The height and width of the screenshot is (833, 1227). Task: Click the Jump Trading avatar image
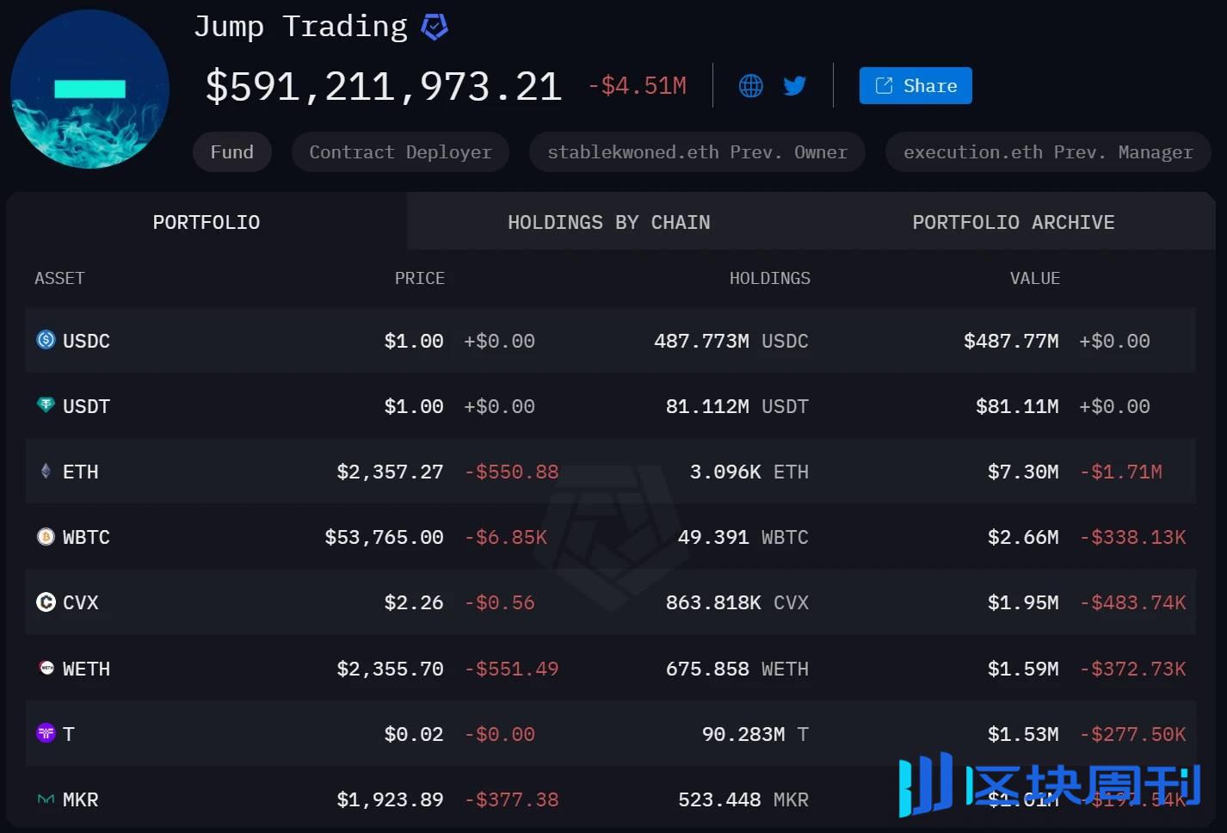click(89, 89)
